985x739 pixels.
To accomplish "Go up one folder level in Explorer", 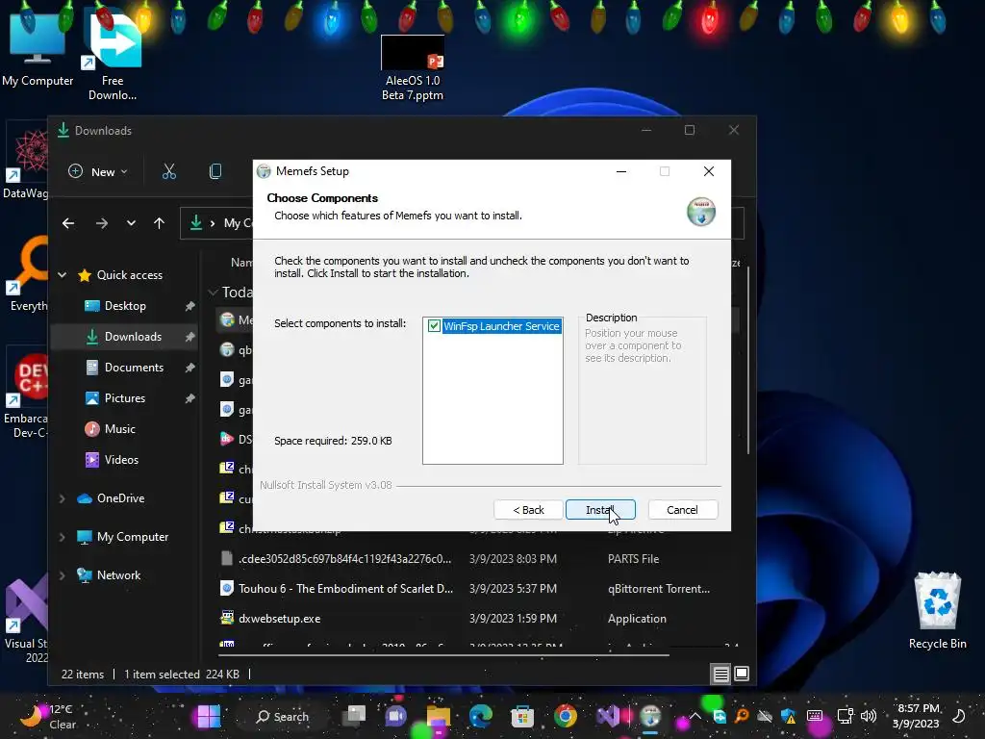I will click(159, 223).
